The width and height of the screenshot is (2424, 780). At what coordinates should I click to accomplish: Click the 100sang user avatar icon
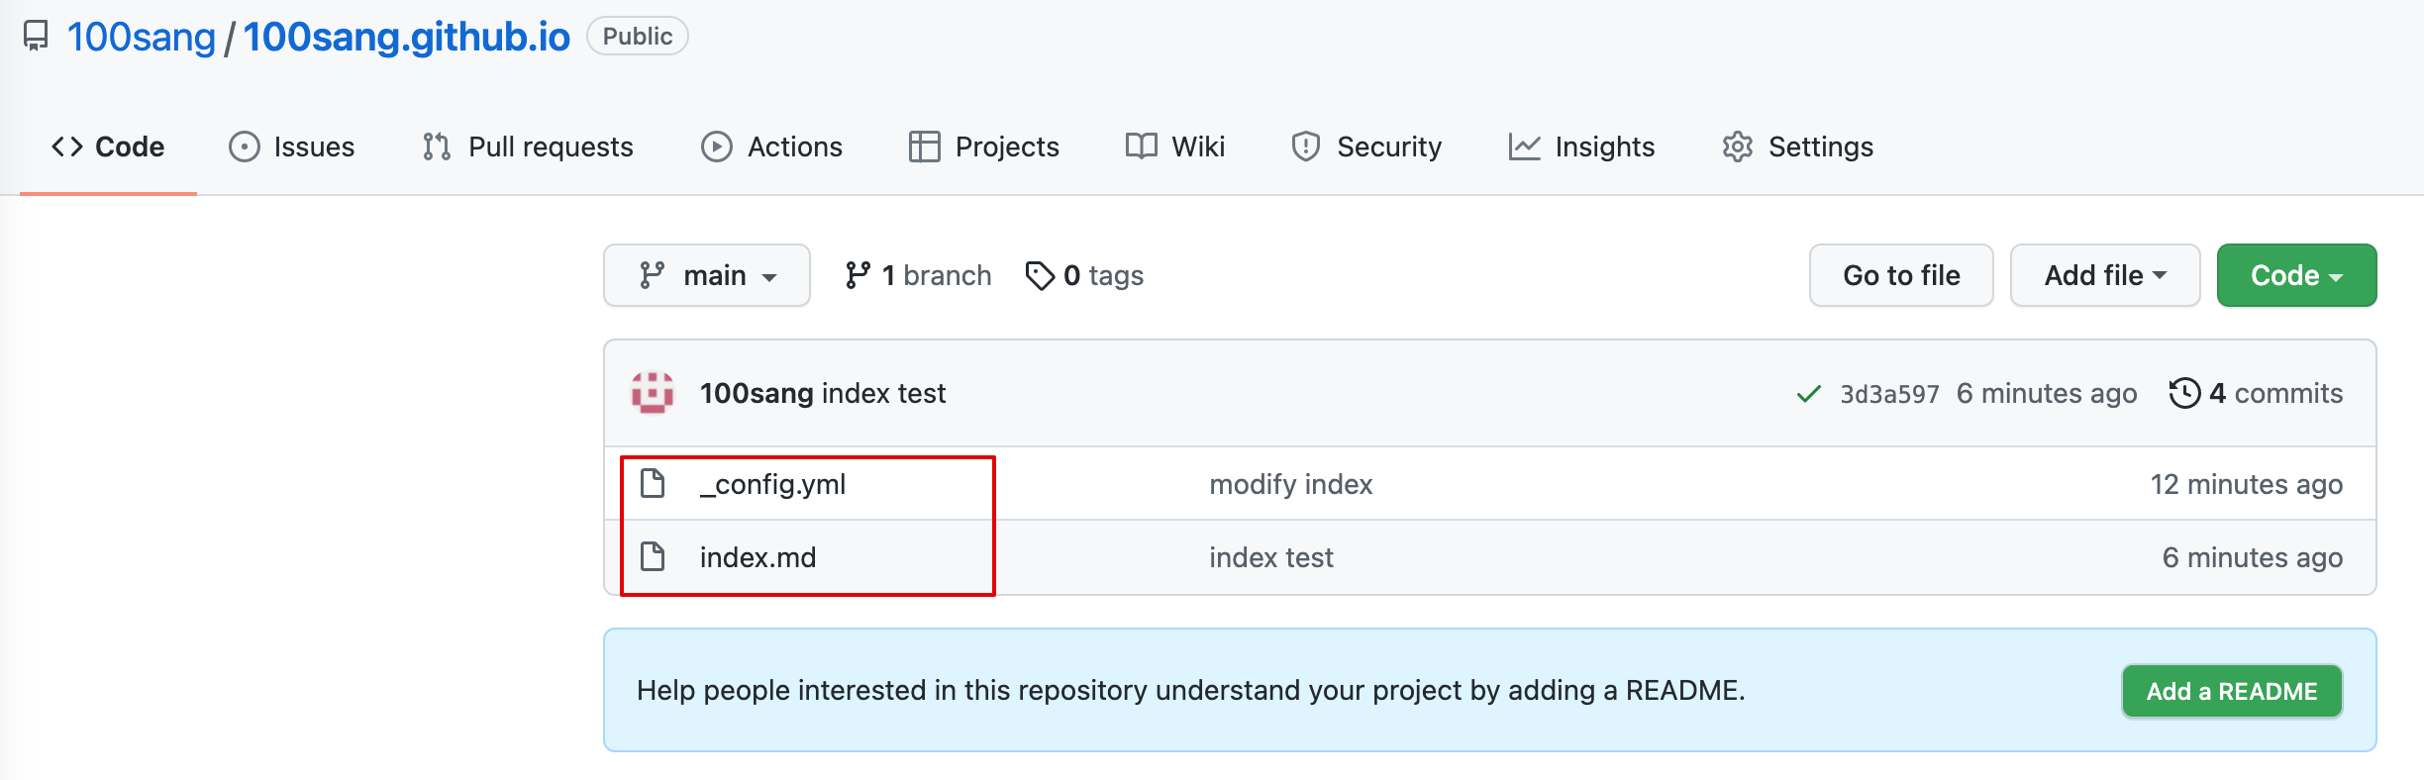pyautogui.click(x=653, y=393)
